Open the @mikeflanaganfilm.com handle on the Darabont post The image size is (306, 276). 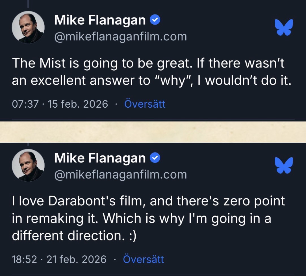[120, 174]
